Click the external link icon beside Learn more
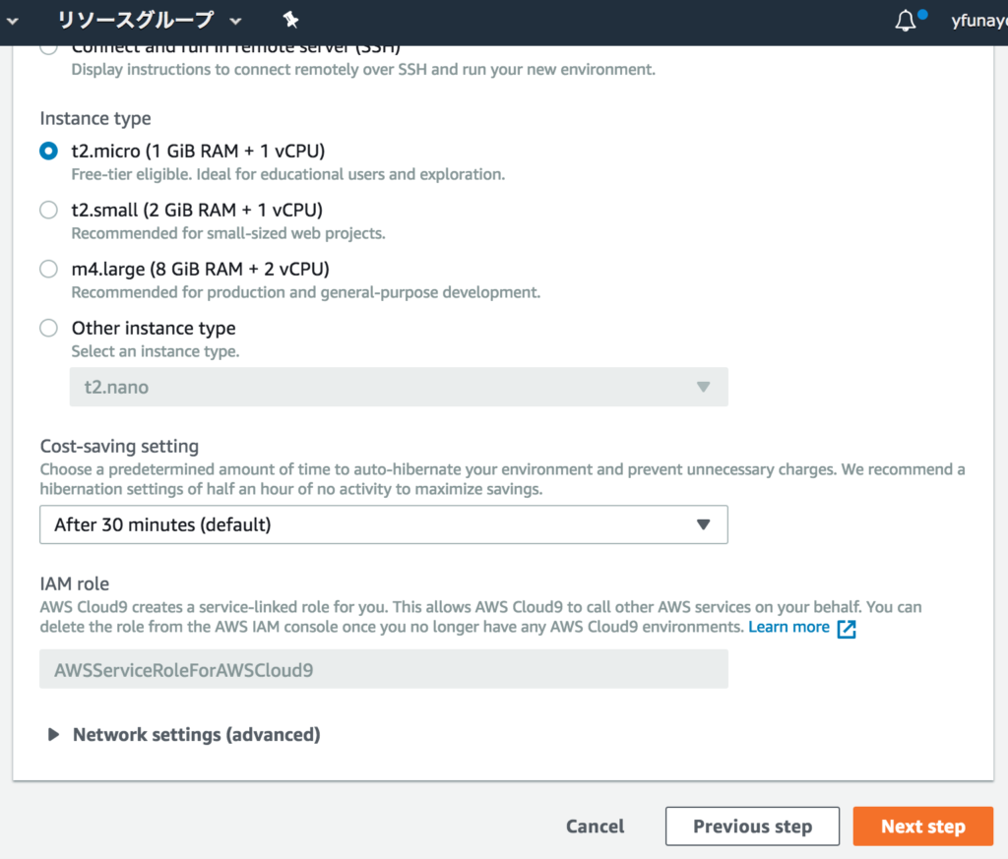1008x859 pixels. click(846, 627)
